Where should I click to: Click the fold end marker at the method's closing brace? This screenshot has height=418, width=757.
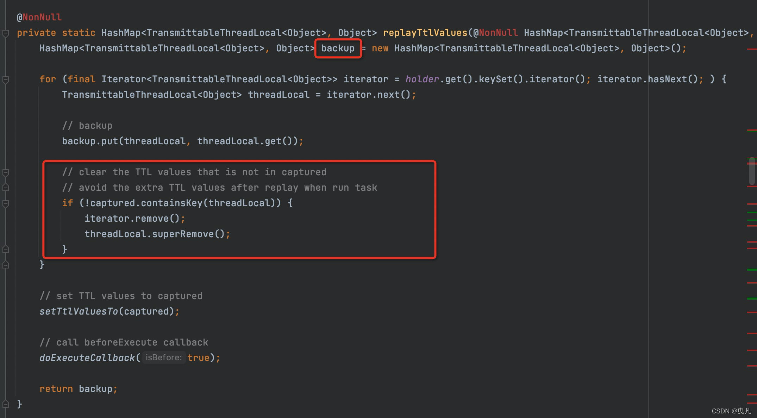6,404
